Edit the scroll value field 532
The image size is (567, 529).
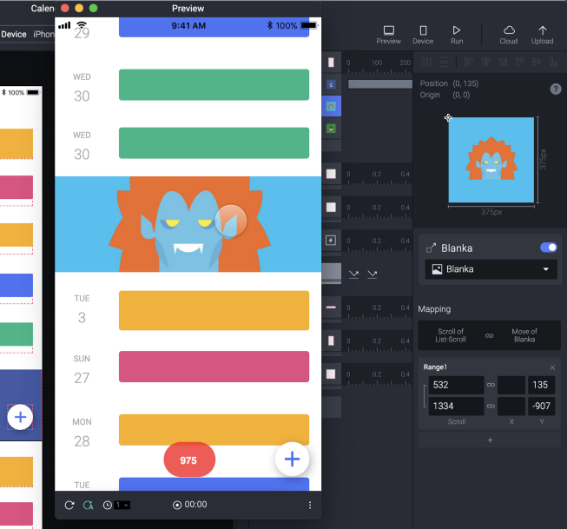(457, 385)
